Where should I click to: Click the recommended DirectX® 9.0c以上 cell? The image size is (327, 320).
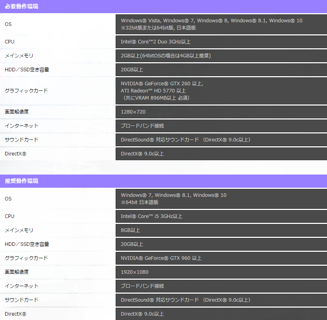pos(221,314)
